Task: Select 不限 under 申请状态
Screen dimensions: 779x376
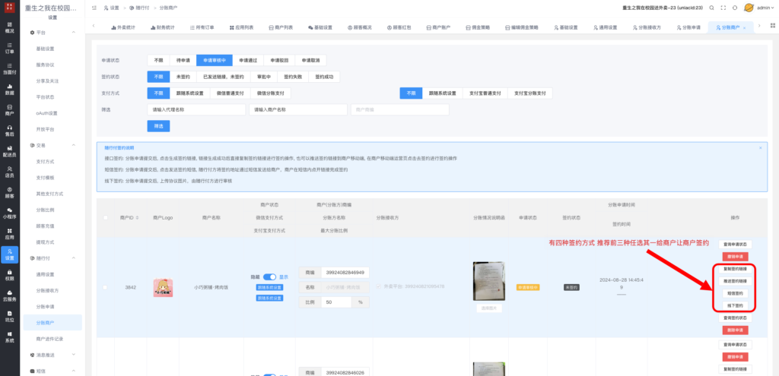Action: tap(158, 60)
